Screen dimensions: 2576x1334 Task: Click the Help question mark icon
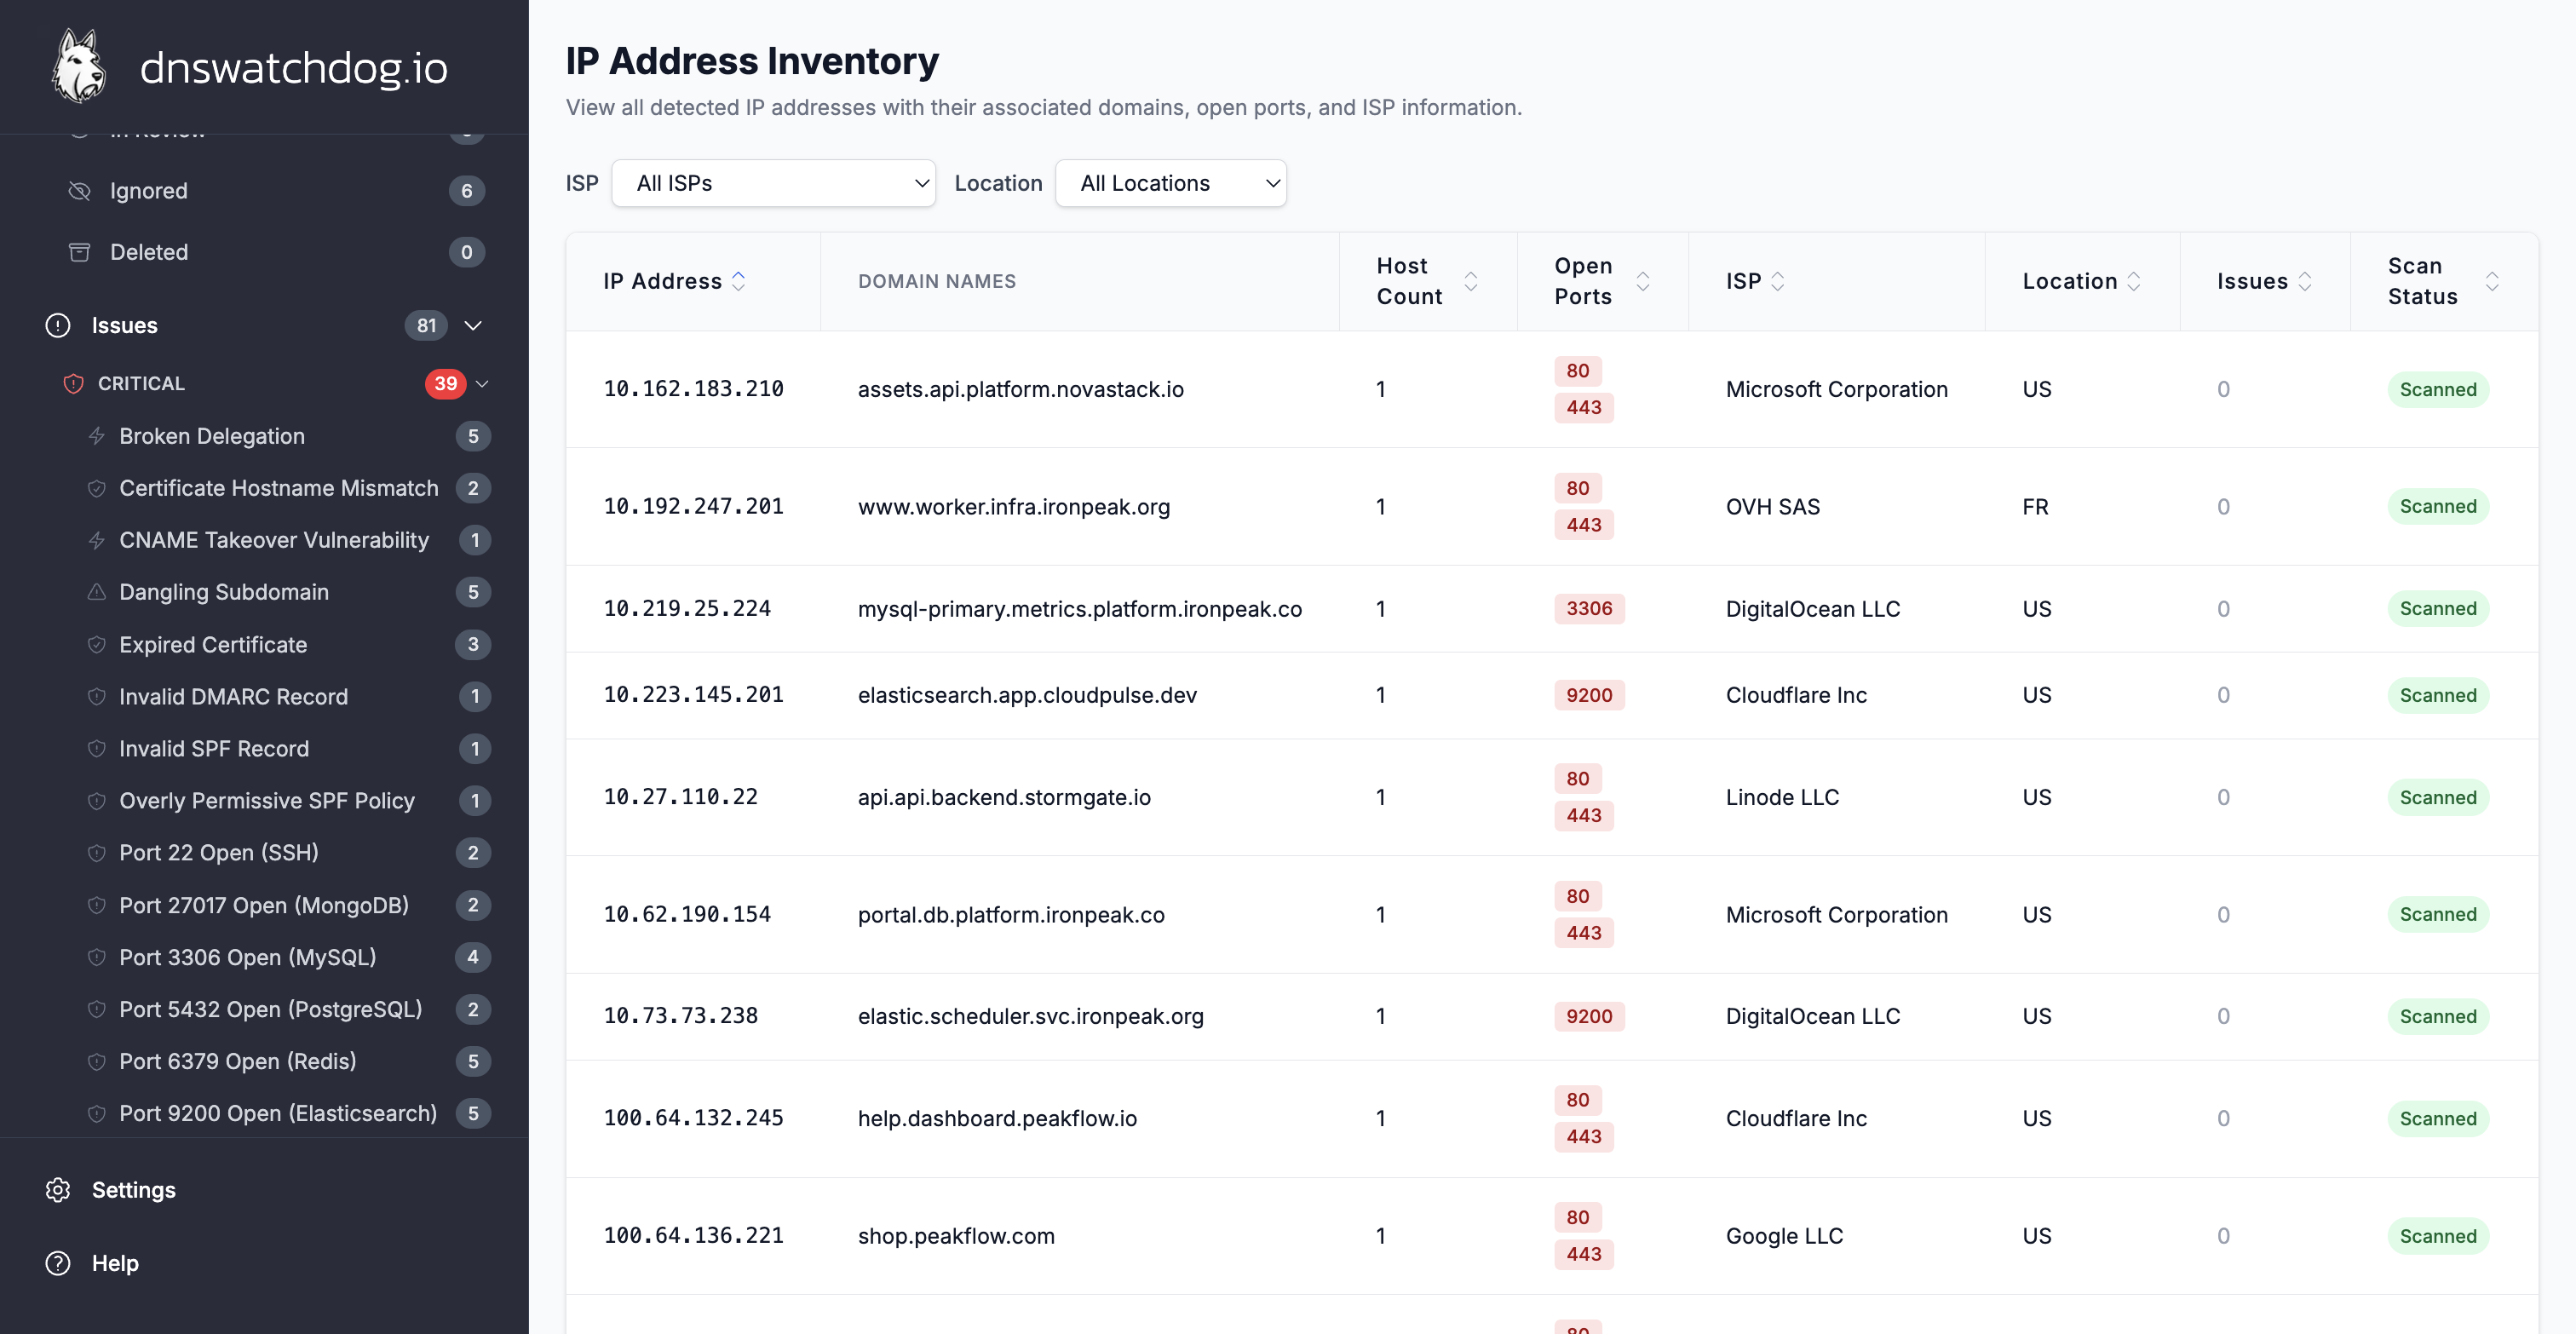(58, 1262)
